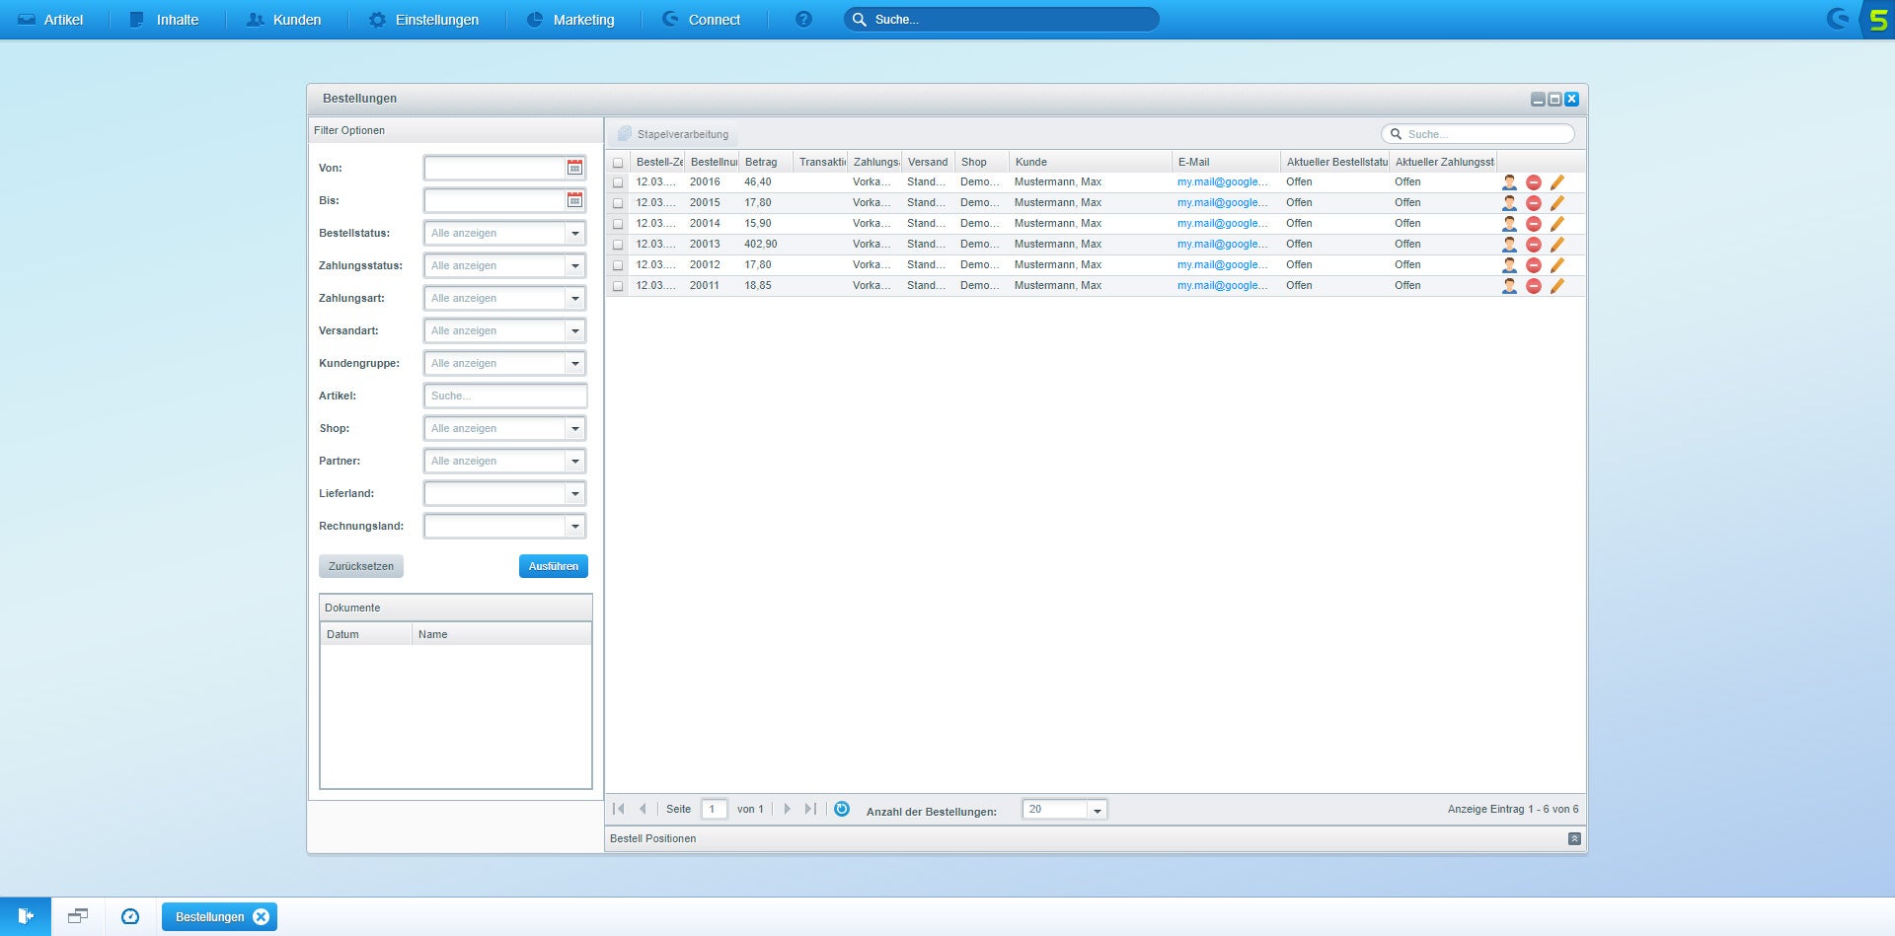The image size is (1895, 936).
Task: Open the Partner filter dropdown
Action: point(575,462)
